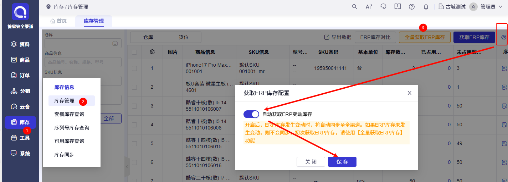Click the 导出数据 export button
The height and width of the screenshot is (182, 508).
(338, 37)
